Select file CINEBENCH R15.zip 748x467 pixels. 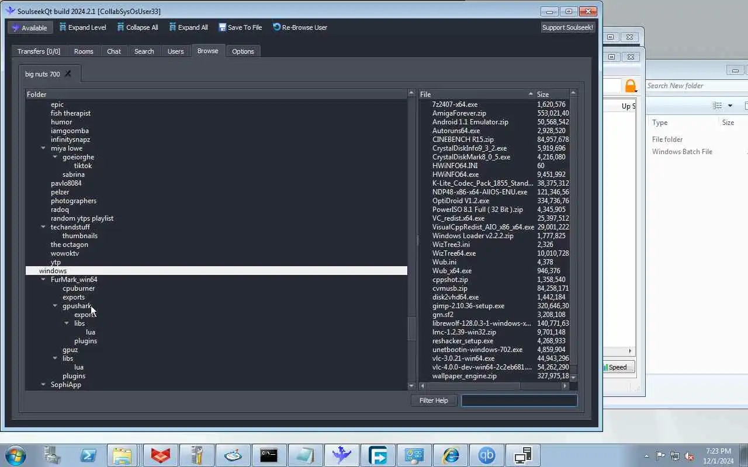(x=463, y=140)
